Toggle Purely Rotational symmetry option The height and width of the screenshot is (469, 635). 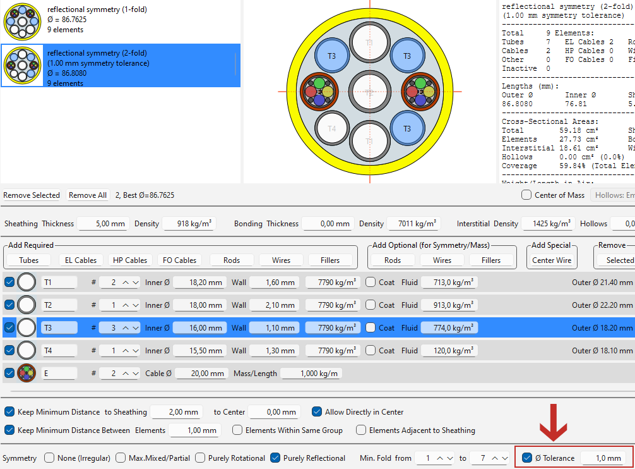coord(200,458)
